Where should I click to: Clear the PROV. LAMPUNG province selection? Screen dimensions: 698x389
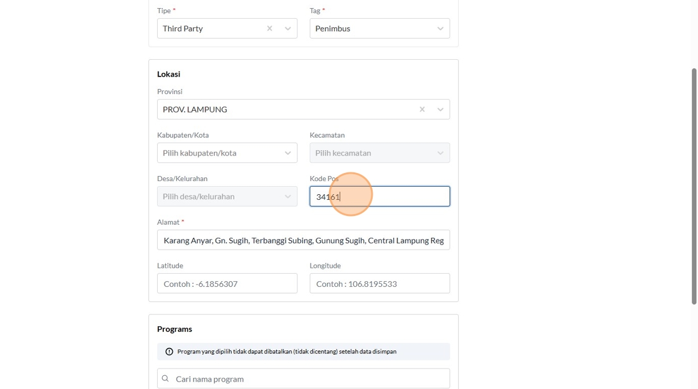pyautogui.click(x=422, y=110)
